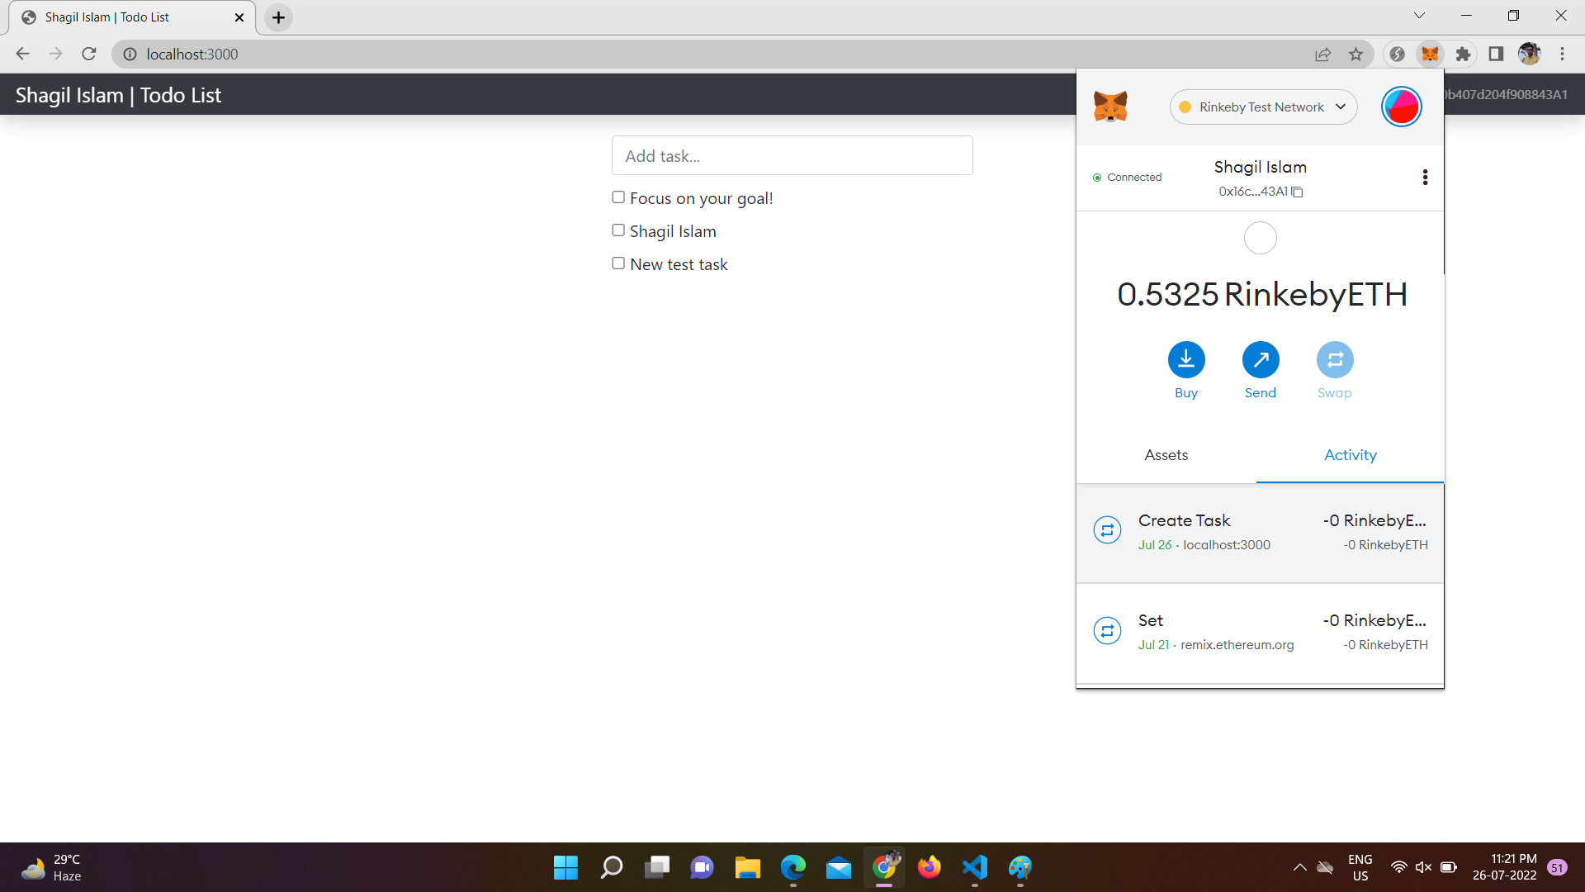Open the weather widget showing 29°C Haze
1585x892 pixels.
[x=51, y=867]
